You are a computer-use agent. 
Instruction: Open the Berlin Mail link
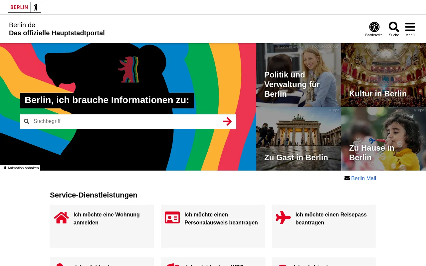coord(363,178)
